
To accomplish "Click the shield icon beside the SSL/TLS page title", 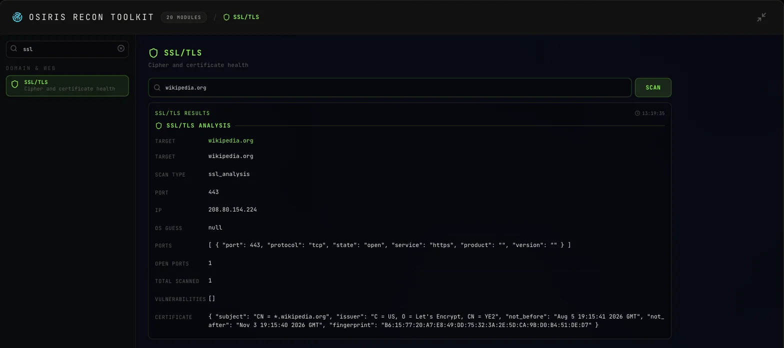I will tap(154, 52).
